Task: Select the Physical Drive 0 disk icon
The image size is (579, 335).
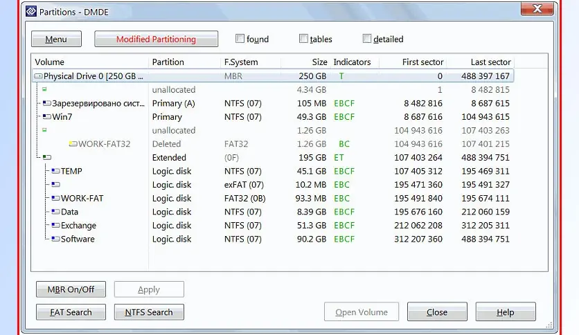Action: (39, 76)
